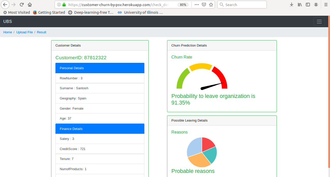
Task: Open the Firefox hamburger menu
Action: click(x=326, y=5)
